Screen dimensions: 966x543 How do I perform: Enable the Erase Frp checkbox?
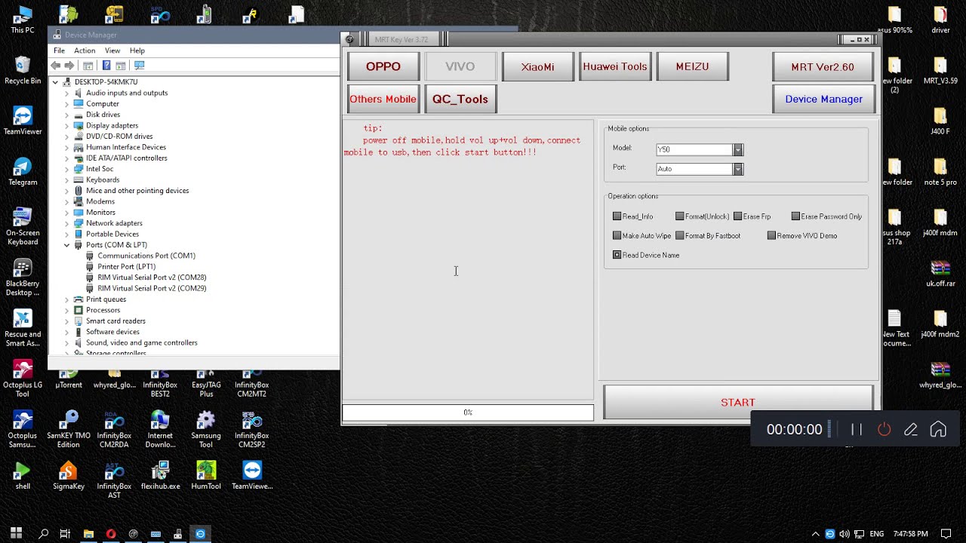click(738, 216)
